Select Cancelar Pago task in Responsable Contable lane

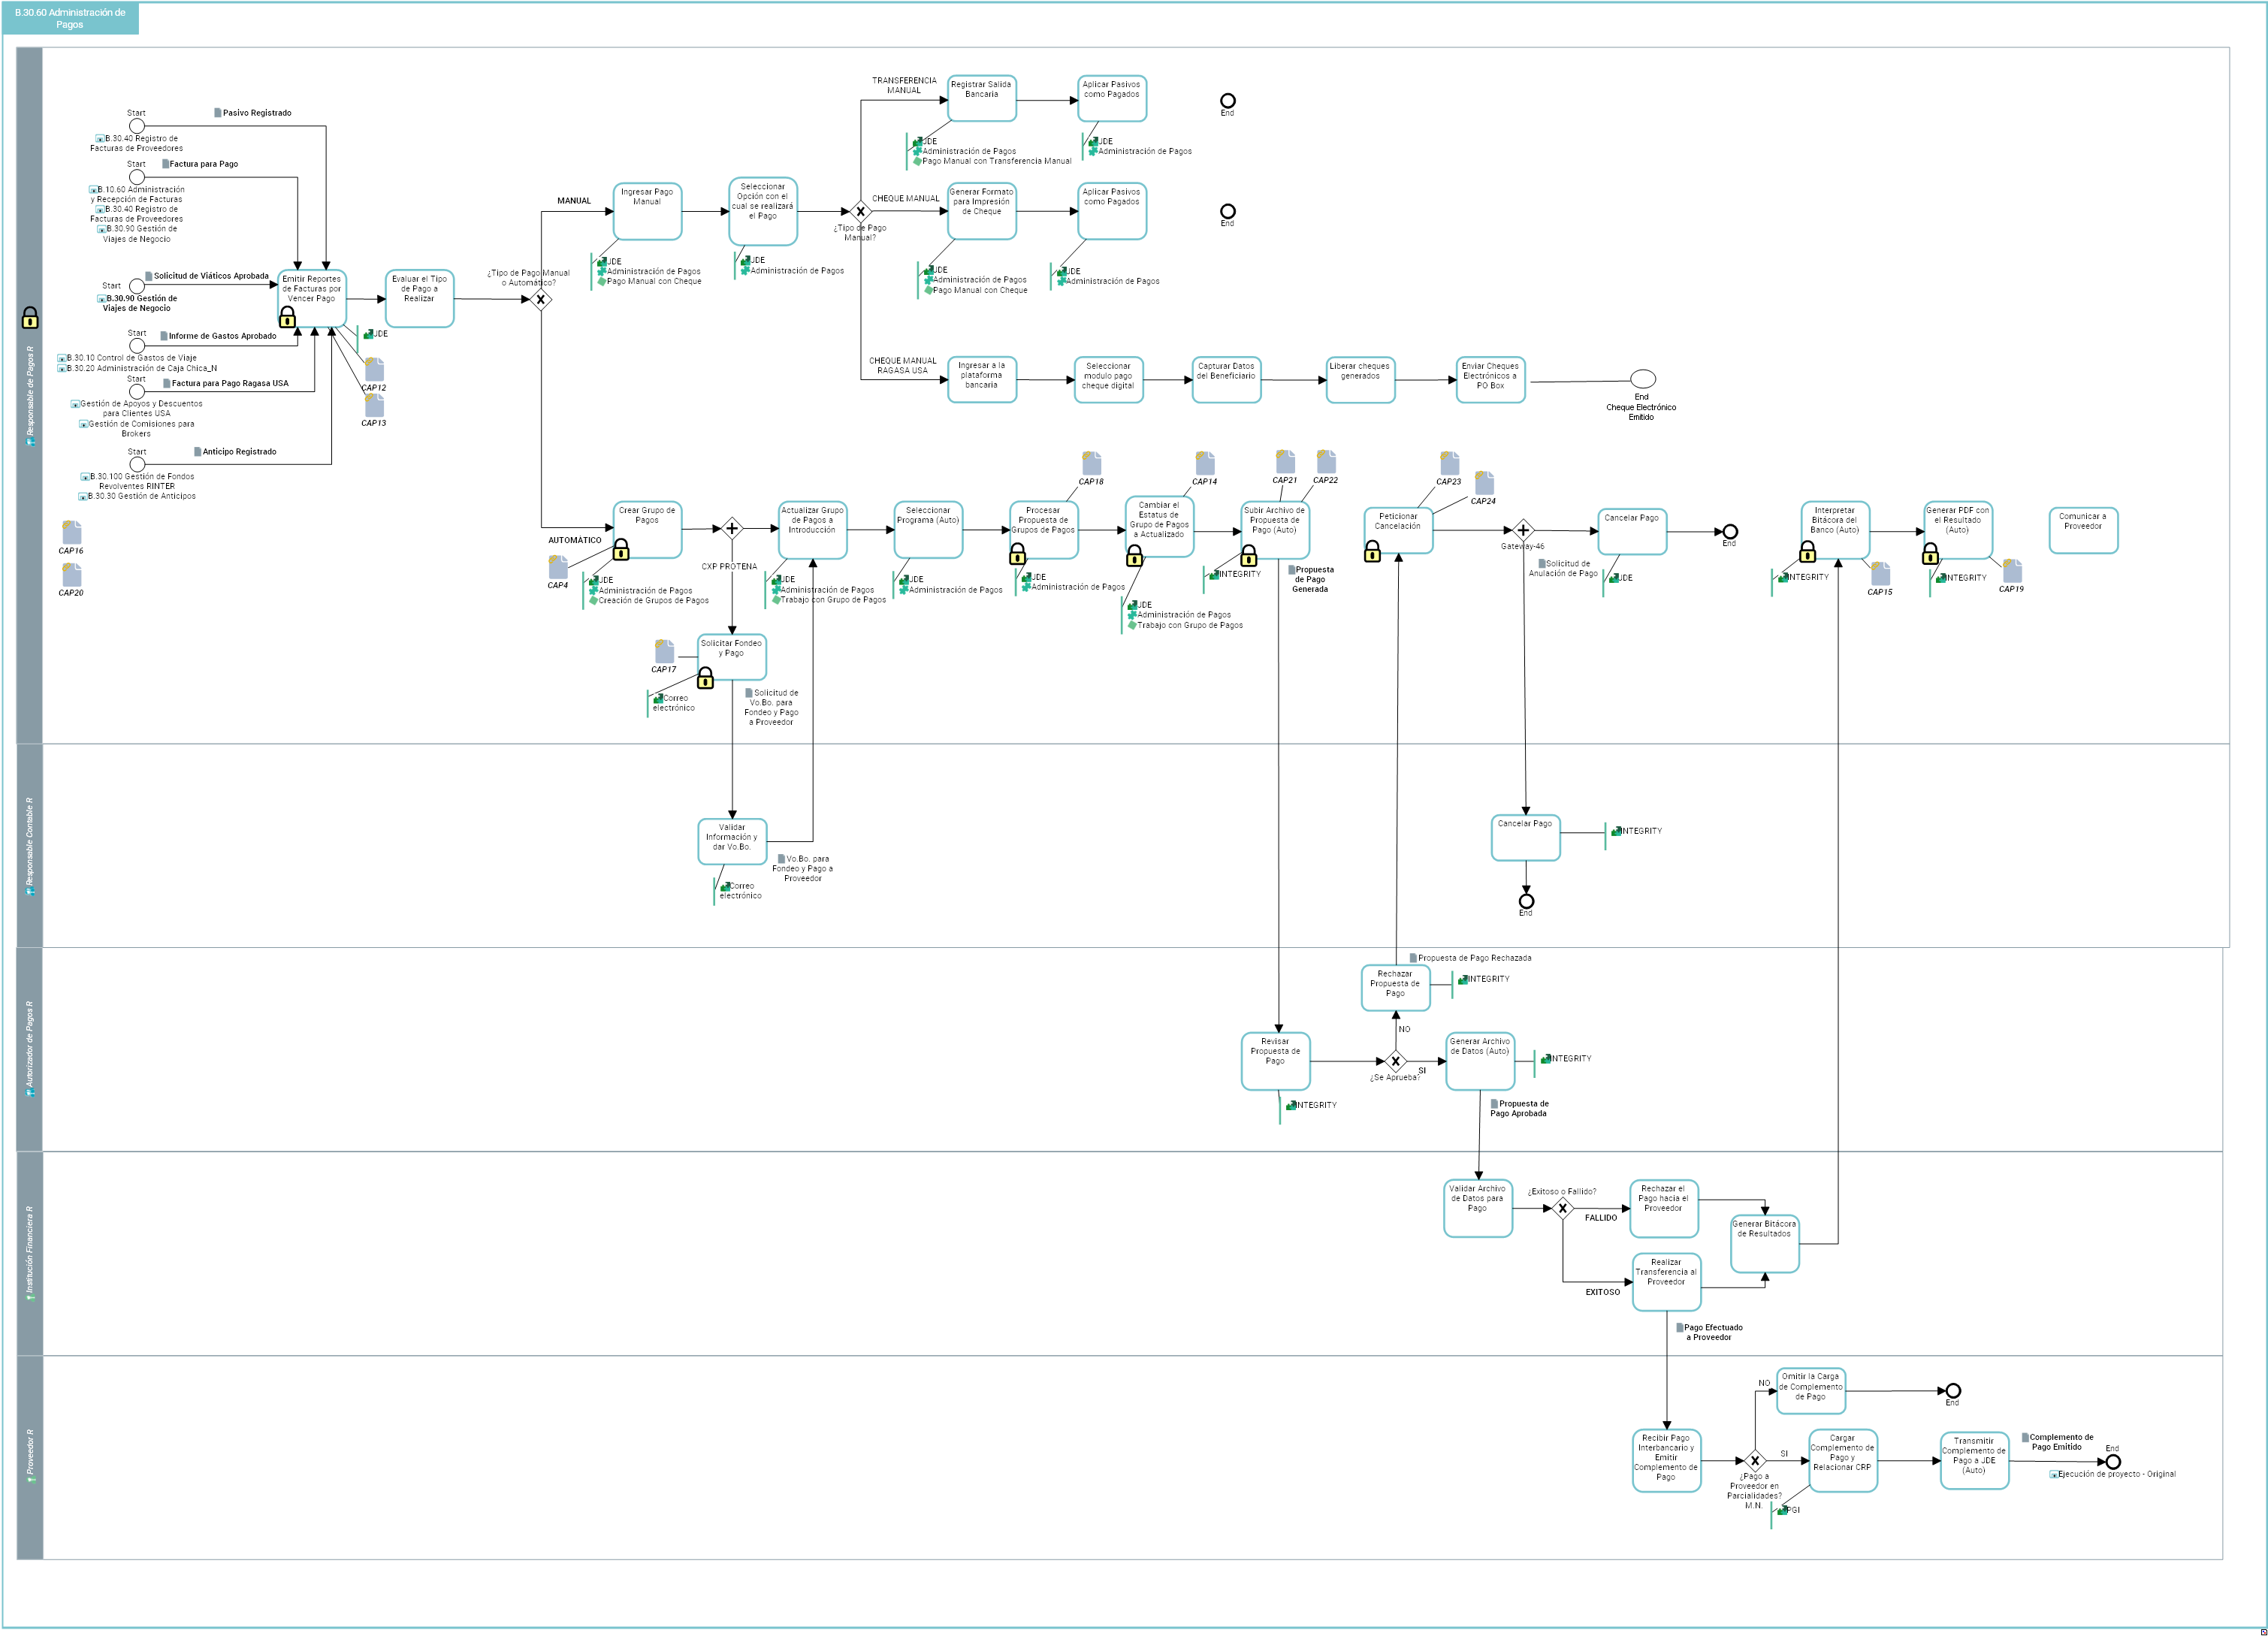[1525, 837]
